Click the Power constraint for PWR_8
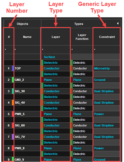The height and width of the screenshot is (162, 124). (x=107, y=148)
